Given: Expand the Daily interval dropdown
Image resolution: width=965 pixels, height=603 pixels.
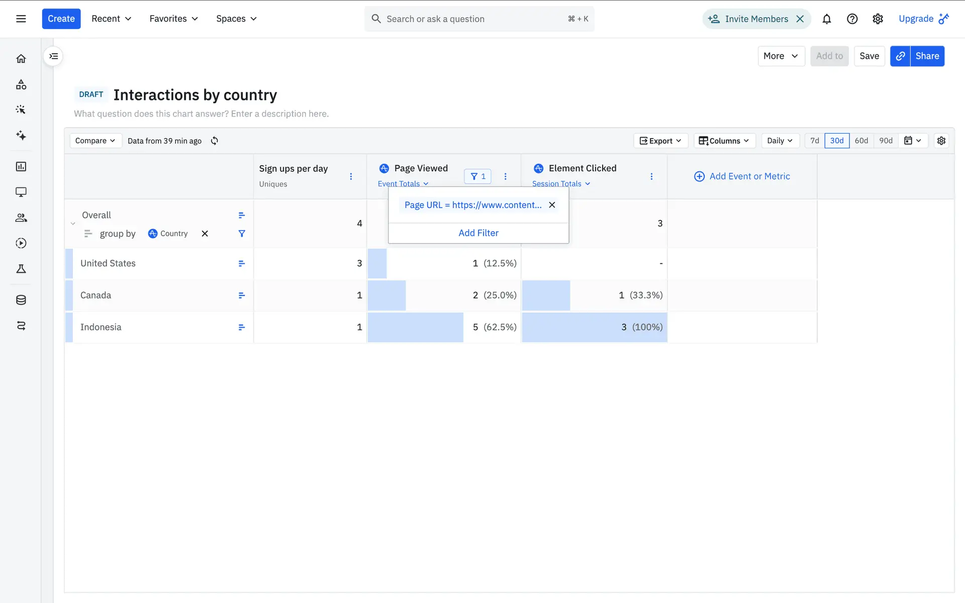Looking at the screenshot, I should click(780, 141).
